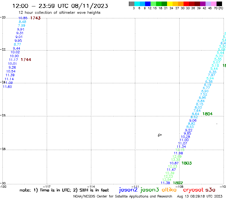Click the wave height value 11.60
This screenshot has height=199, width=226.
7,87
